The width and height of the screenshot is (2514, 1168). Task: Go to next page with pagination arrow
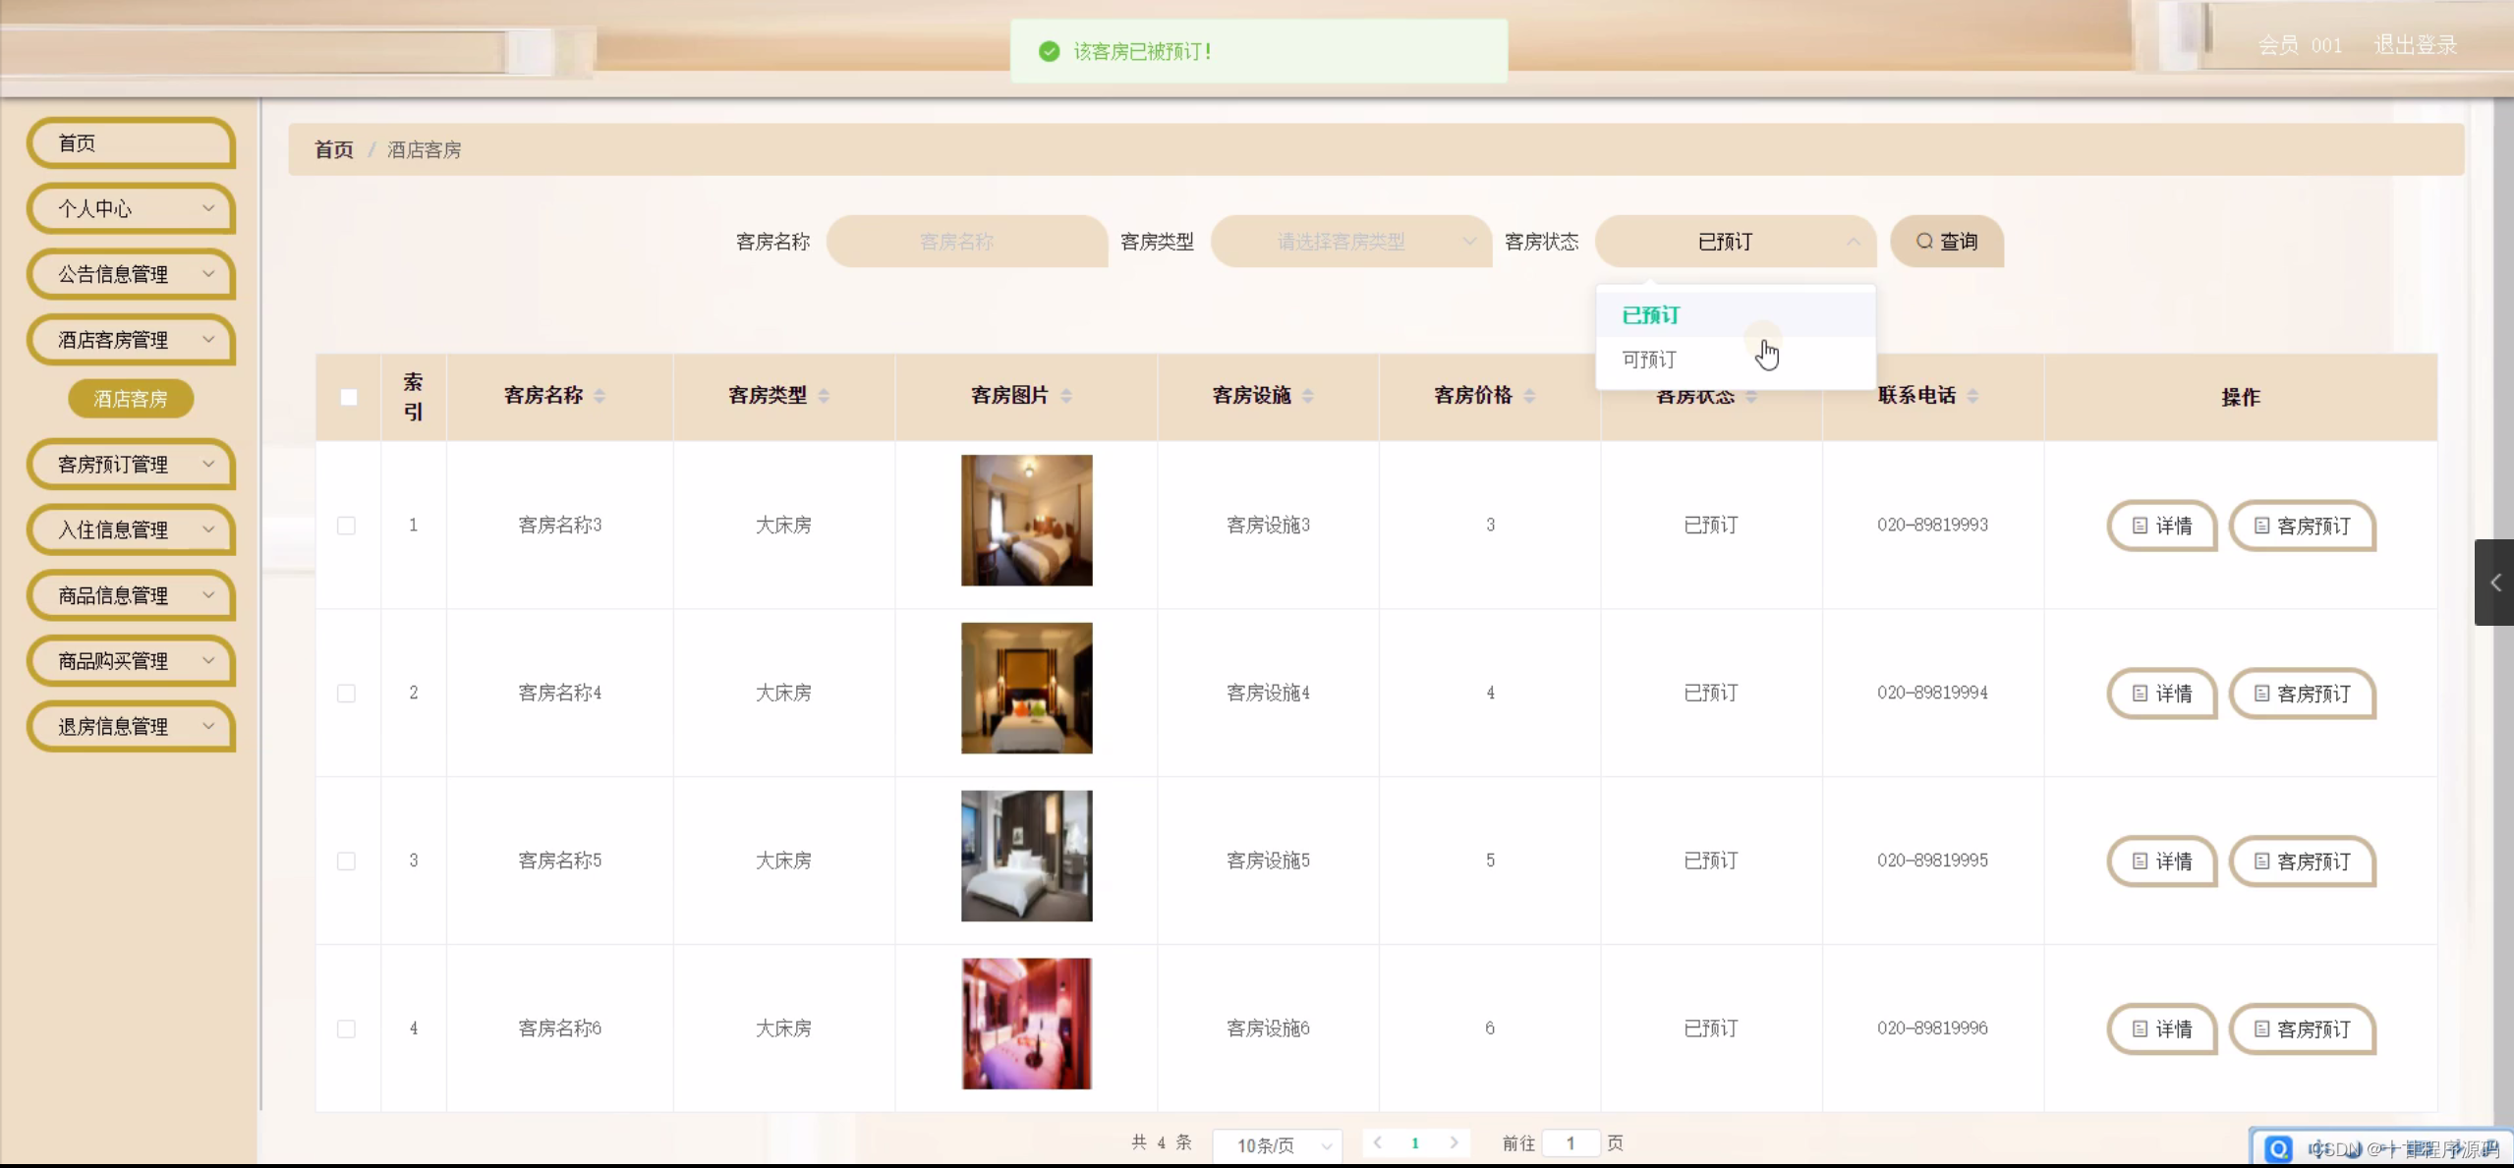click(1456, 1142)
